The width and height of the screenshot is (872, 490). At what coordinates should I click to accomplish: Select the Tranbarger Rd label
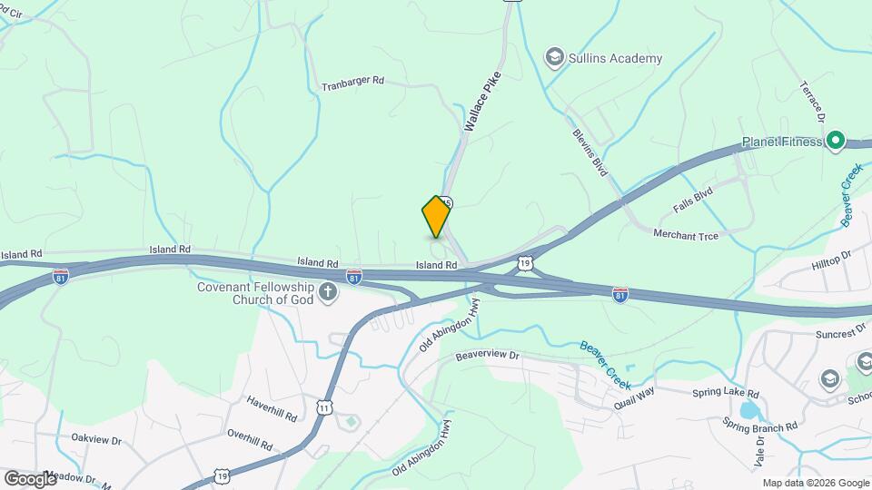coord(352,83)
